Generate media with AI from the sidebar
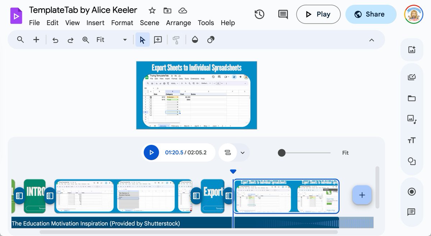This screenshot has width=431, height=236. 412,50
